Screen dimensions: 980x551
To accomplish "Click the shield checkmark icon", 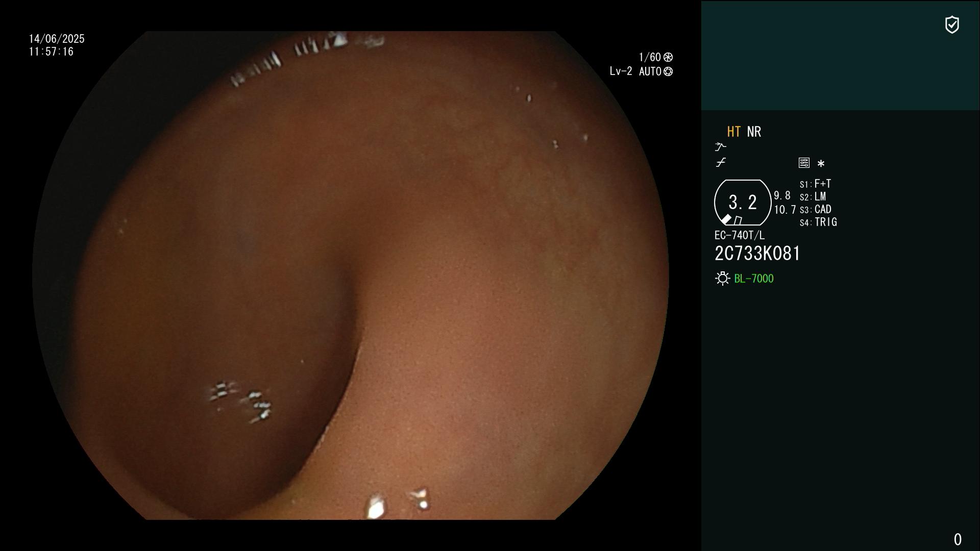I will 952,24.
